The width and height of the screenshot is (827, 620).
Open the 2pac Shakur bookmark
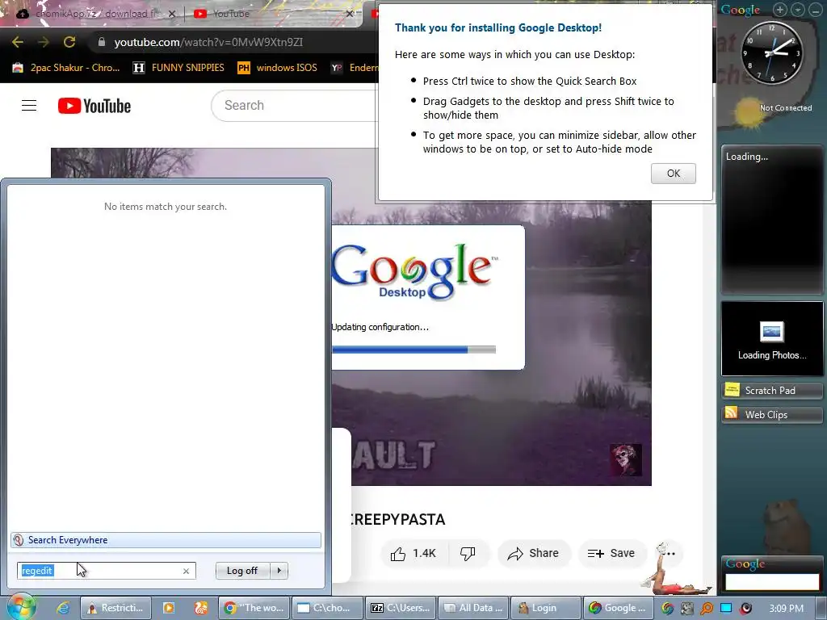(65, 68)
